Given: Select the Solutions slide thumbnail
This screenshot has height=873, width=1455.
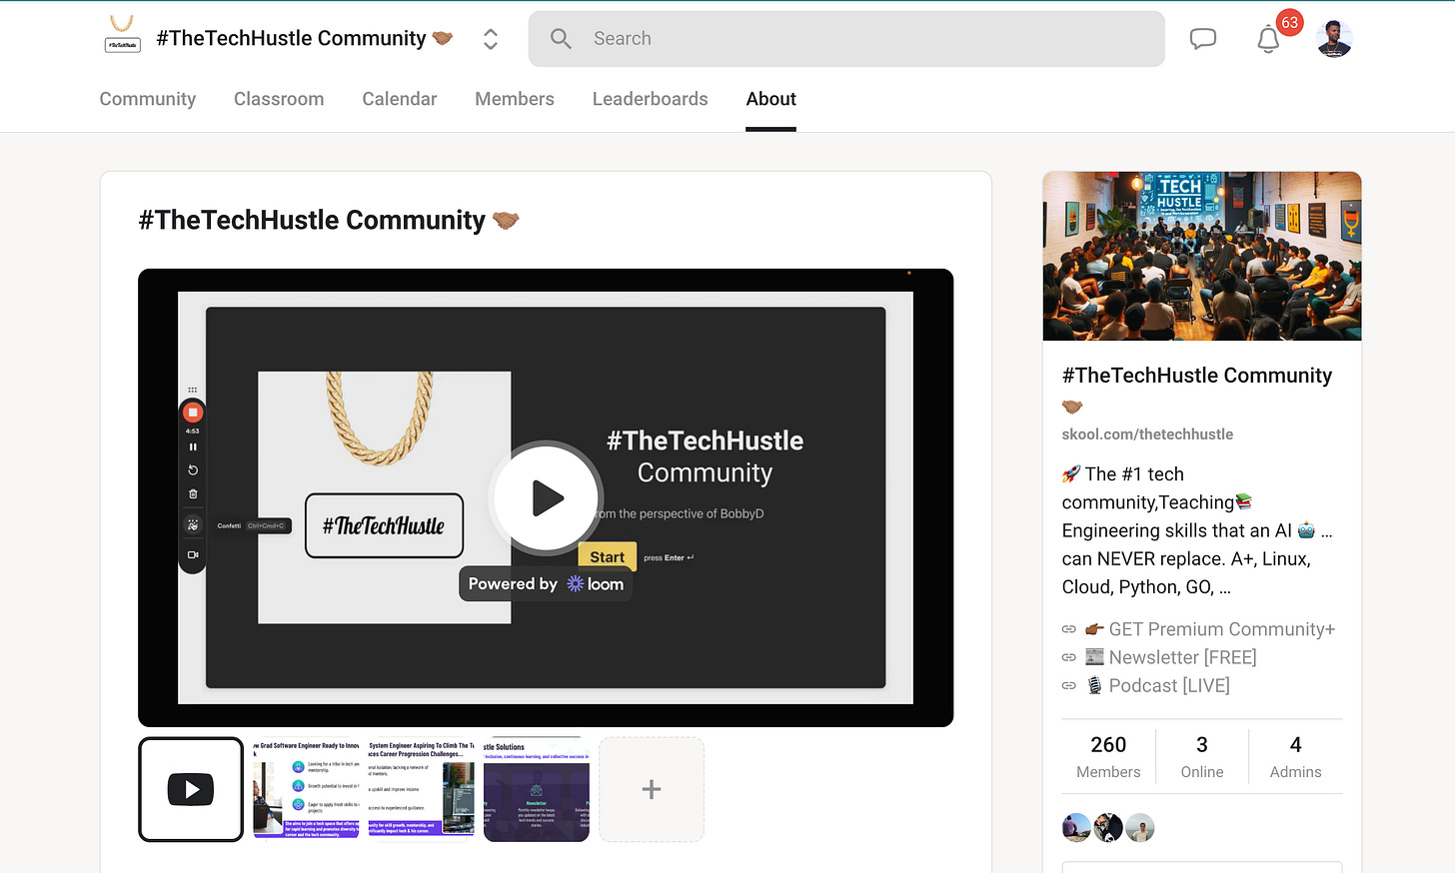Looking at the screenshot, I should tap(537, 789).
